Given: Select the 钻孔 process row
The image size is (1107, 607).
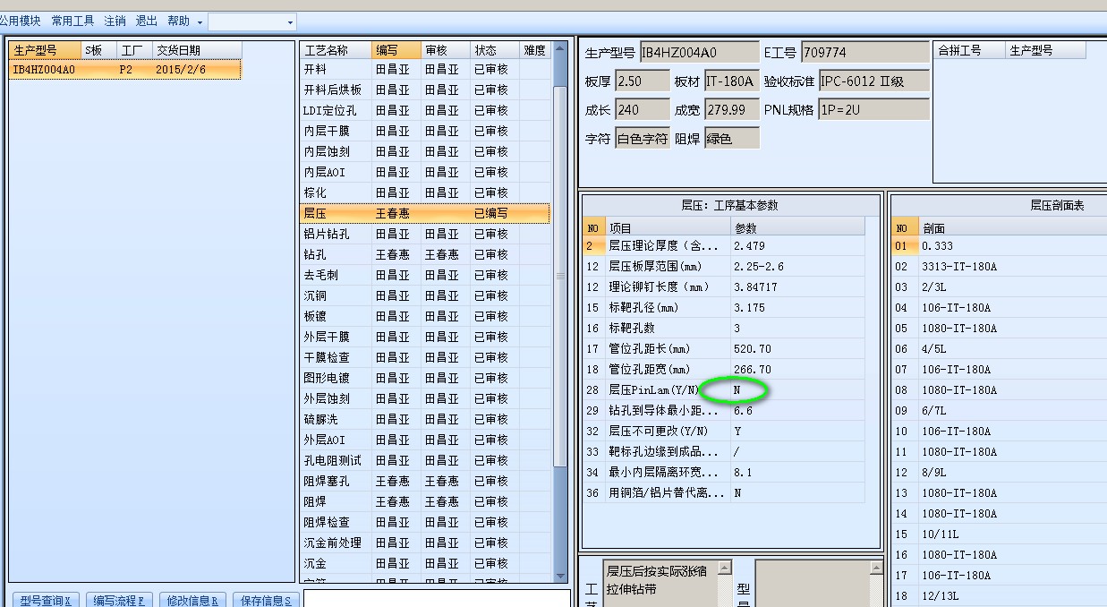Looking at the screenshot, I should pyautogui.click(x=425, y=254).
